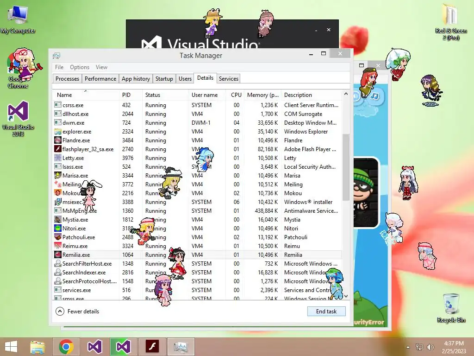Click the SearchFilterHost.exe process icon

pos(58,263)
